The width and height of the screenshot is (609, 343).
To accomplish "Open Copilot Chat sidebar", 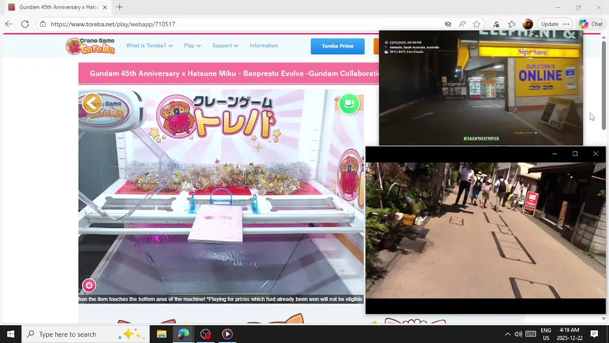I will coord(591,24).
